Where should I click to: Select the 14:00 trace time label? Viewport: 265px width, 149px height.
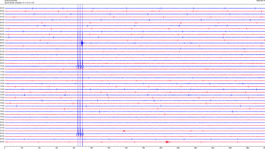(2, 89)
